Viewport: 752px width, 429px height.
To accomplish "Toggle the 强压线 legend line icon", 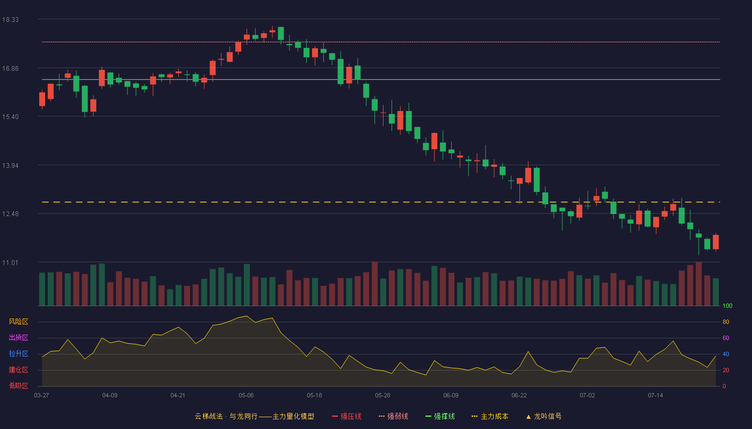I will 335,416.
